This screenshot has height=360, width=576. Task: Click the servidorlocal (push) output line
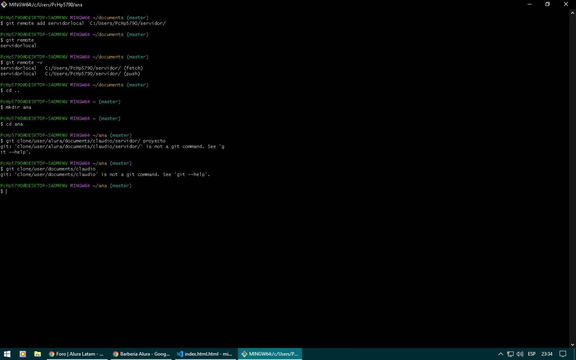[x=70, y=74]
